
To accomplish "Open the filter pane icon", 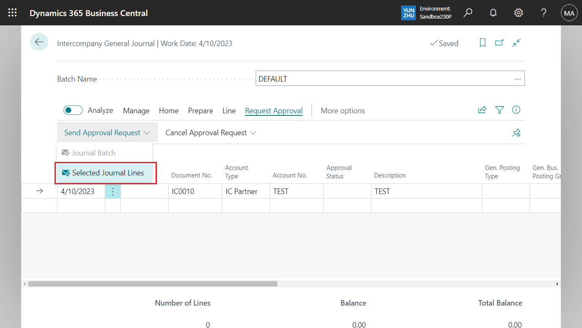I will tap(499, 109).
